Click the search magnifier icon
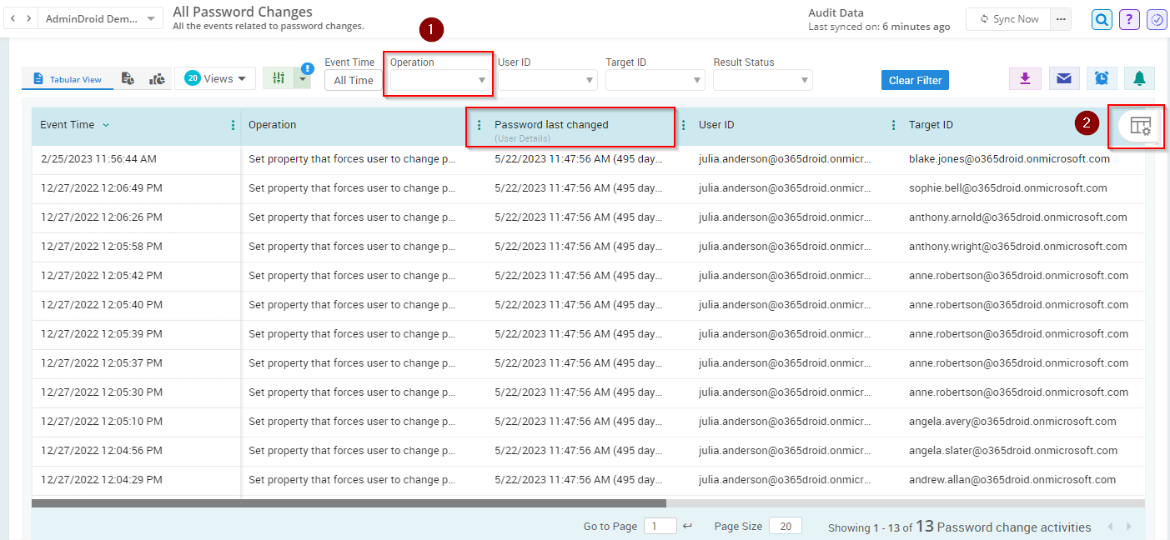1170x540 pixels. pyautogui.click(x=1102, y=19)
